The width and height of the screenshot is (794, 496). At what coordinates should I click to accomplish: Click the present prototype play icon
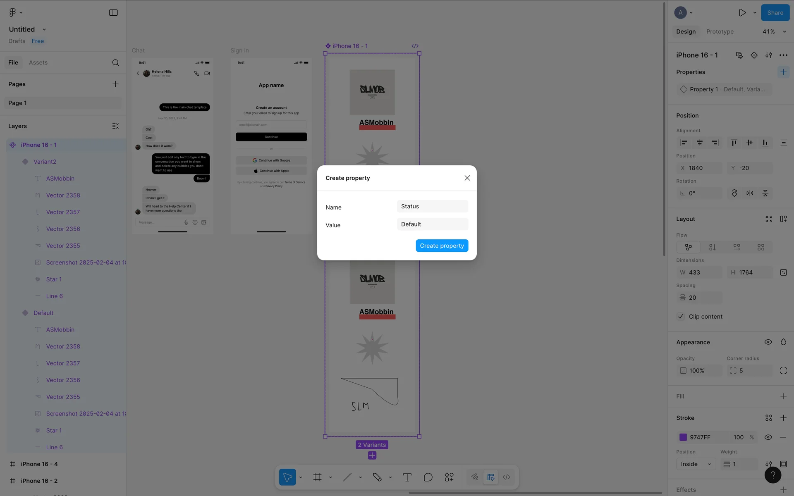(742, 13)
